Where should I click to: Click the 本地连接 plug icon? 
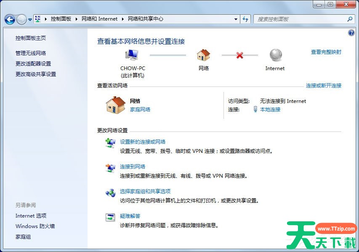(x=255, y=110)
